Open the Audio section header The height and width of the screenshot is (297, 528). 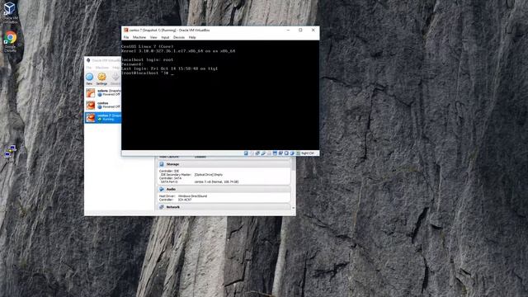tap(224, 189)
